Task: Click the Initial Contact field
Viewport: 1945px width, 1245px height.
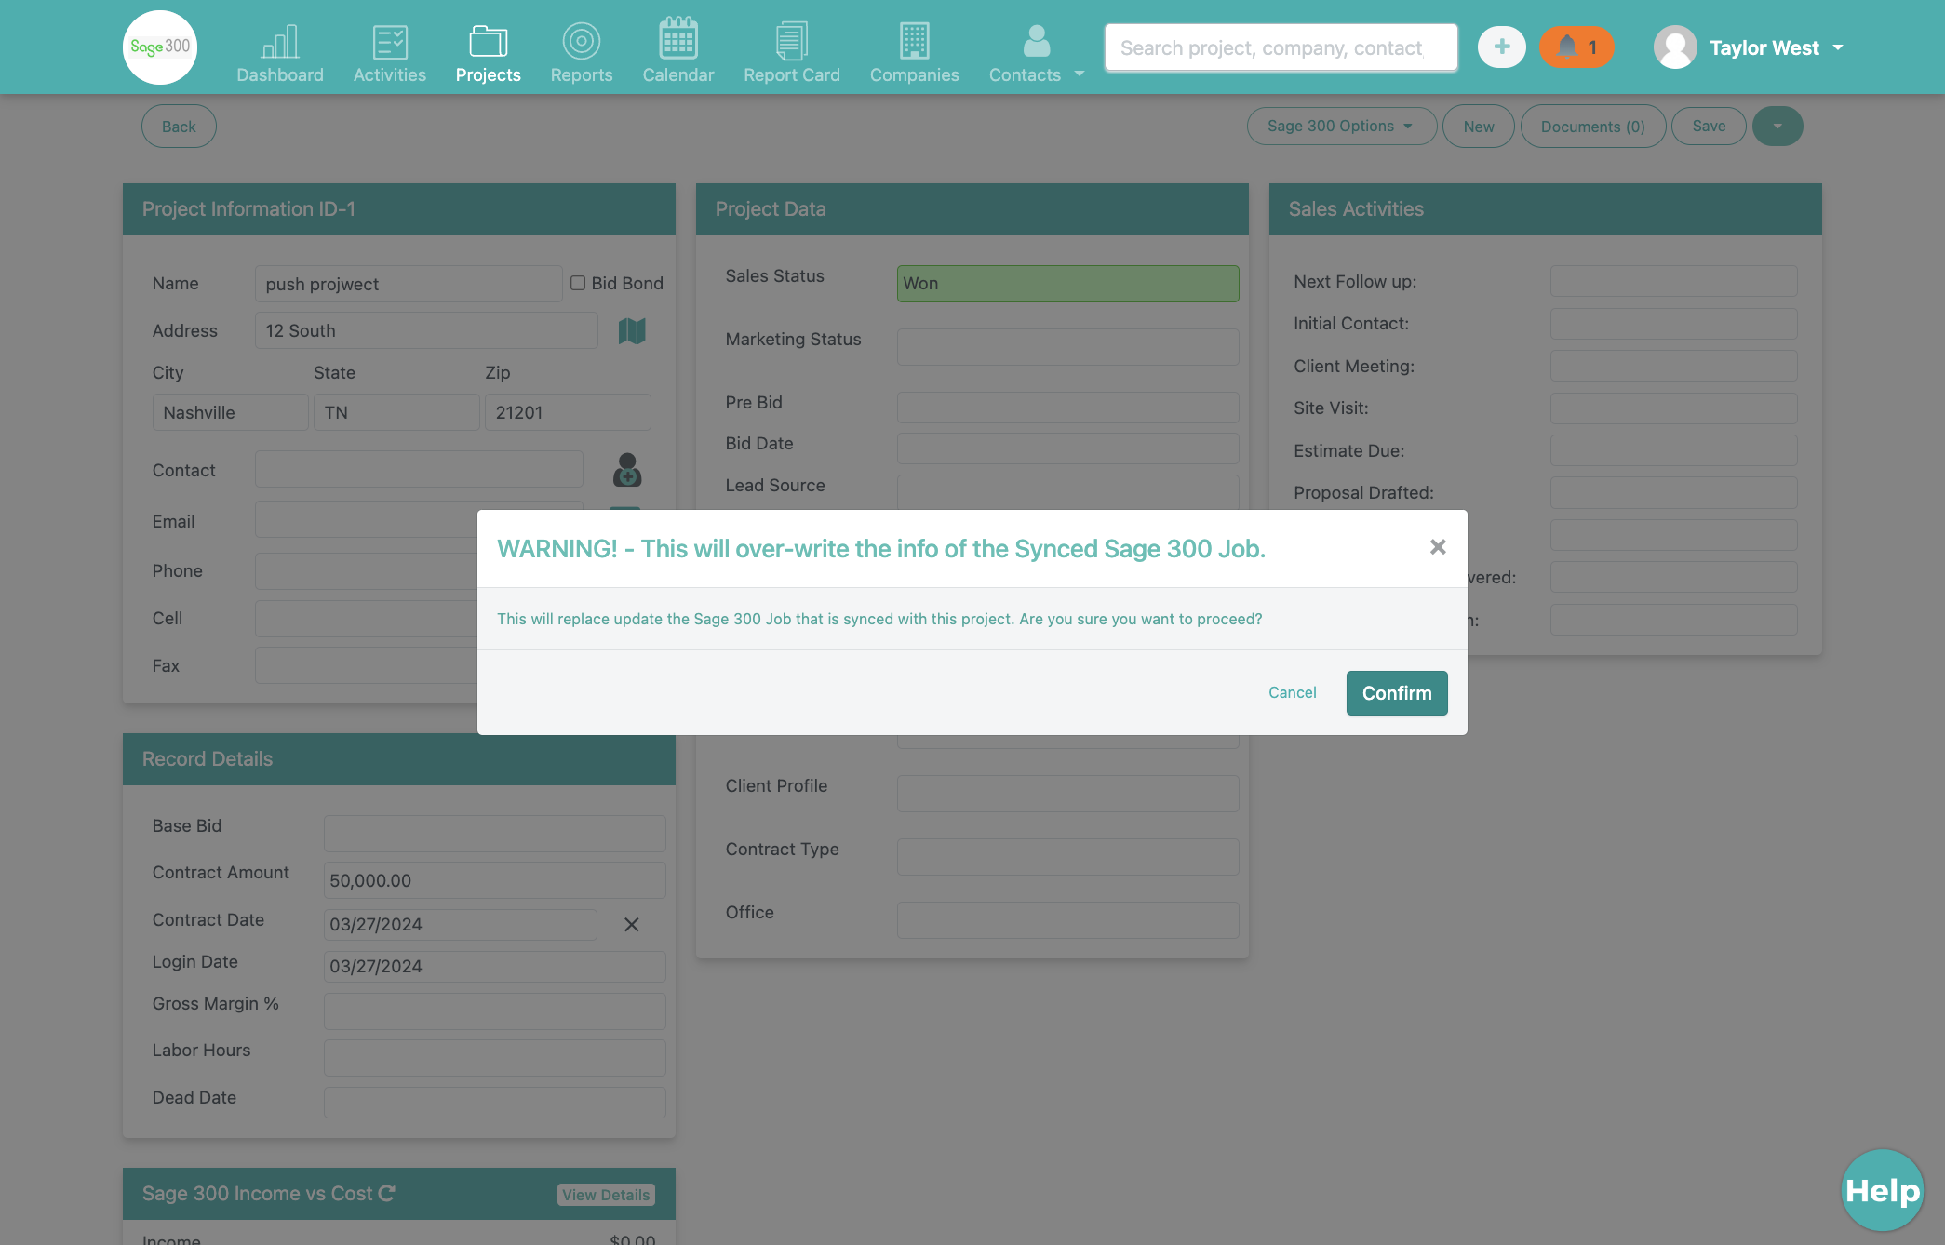Action: tap(1673, 324)
